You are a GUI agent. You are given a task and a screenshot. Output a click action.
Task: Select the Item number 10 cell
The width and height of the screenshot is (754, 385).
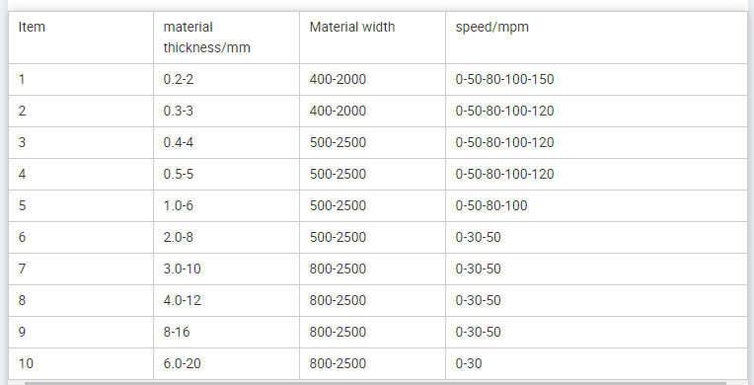(x=81, y=364)
